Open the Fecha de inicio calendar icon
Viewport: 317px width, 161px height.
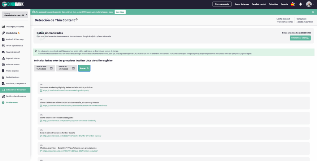tap(51, 68)
